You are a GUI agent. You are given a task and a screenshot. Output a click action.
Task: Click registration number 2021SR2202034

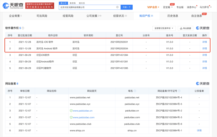pyautogui.click(x=119, y=48)
